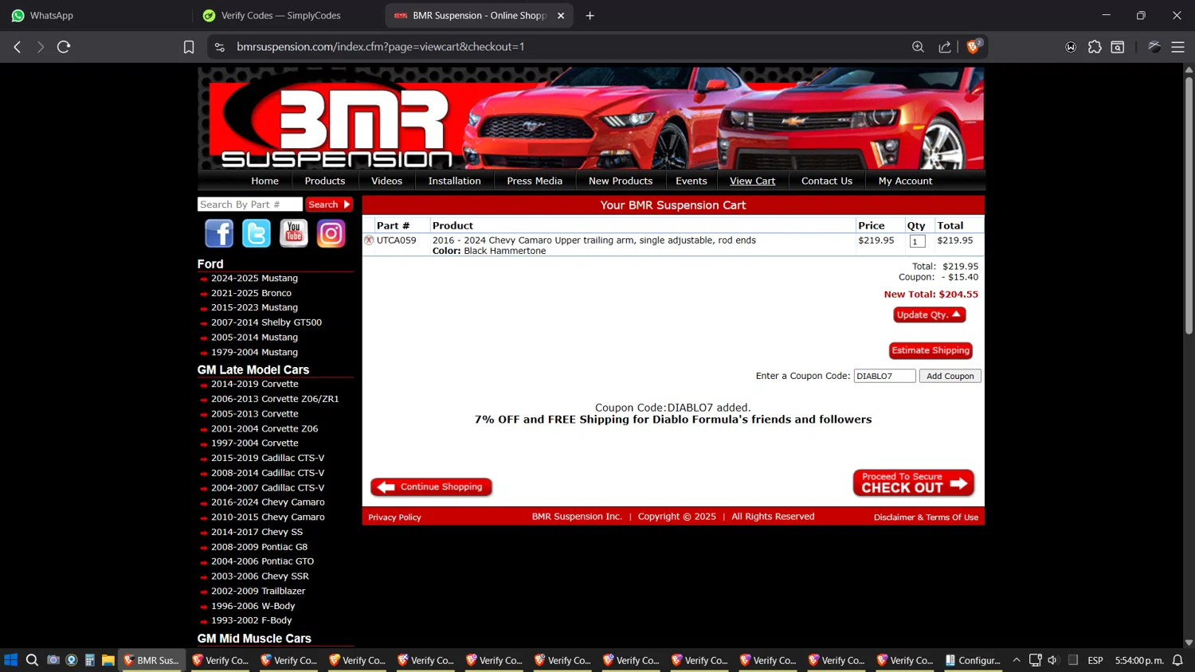Open the Twitter social icon
1195x672 pixels.
[257, 233]
